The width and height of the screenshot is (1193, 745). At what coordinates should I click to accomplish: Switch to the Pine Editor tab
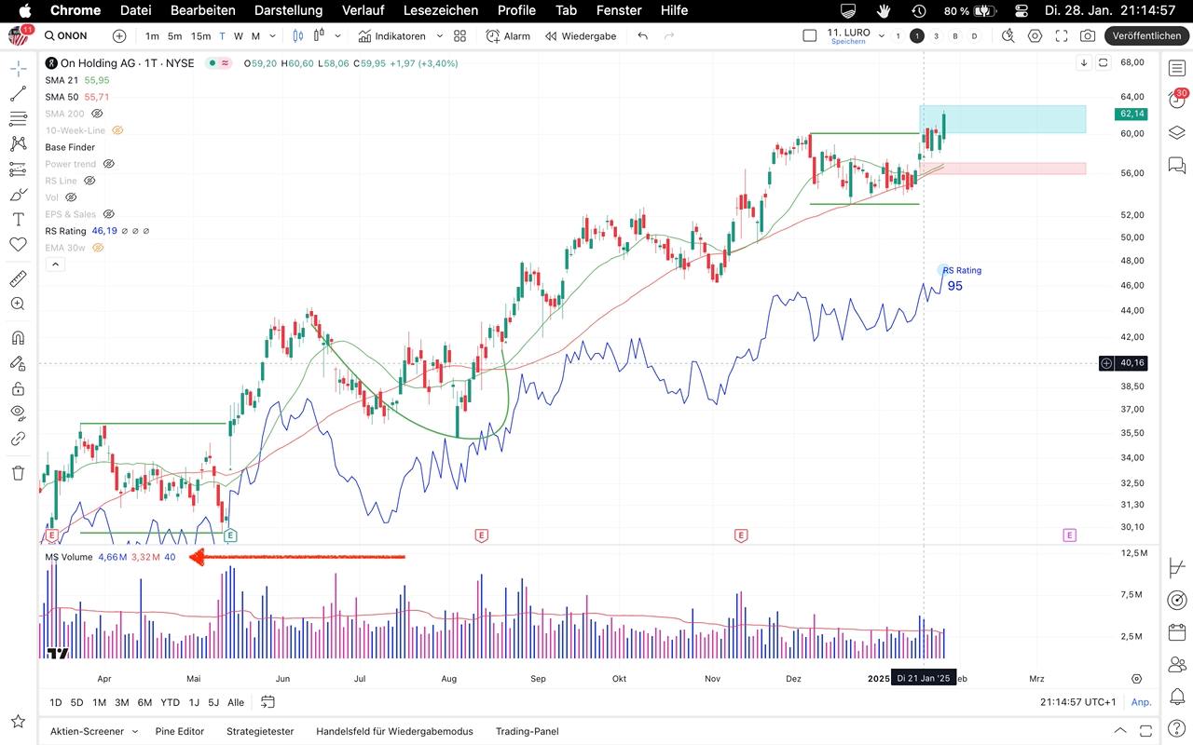pos(179,731)
